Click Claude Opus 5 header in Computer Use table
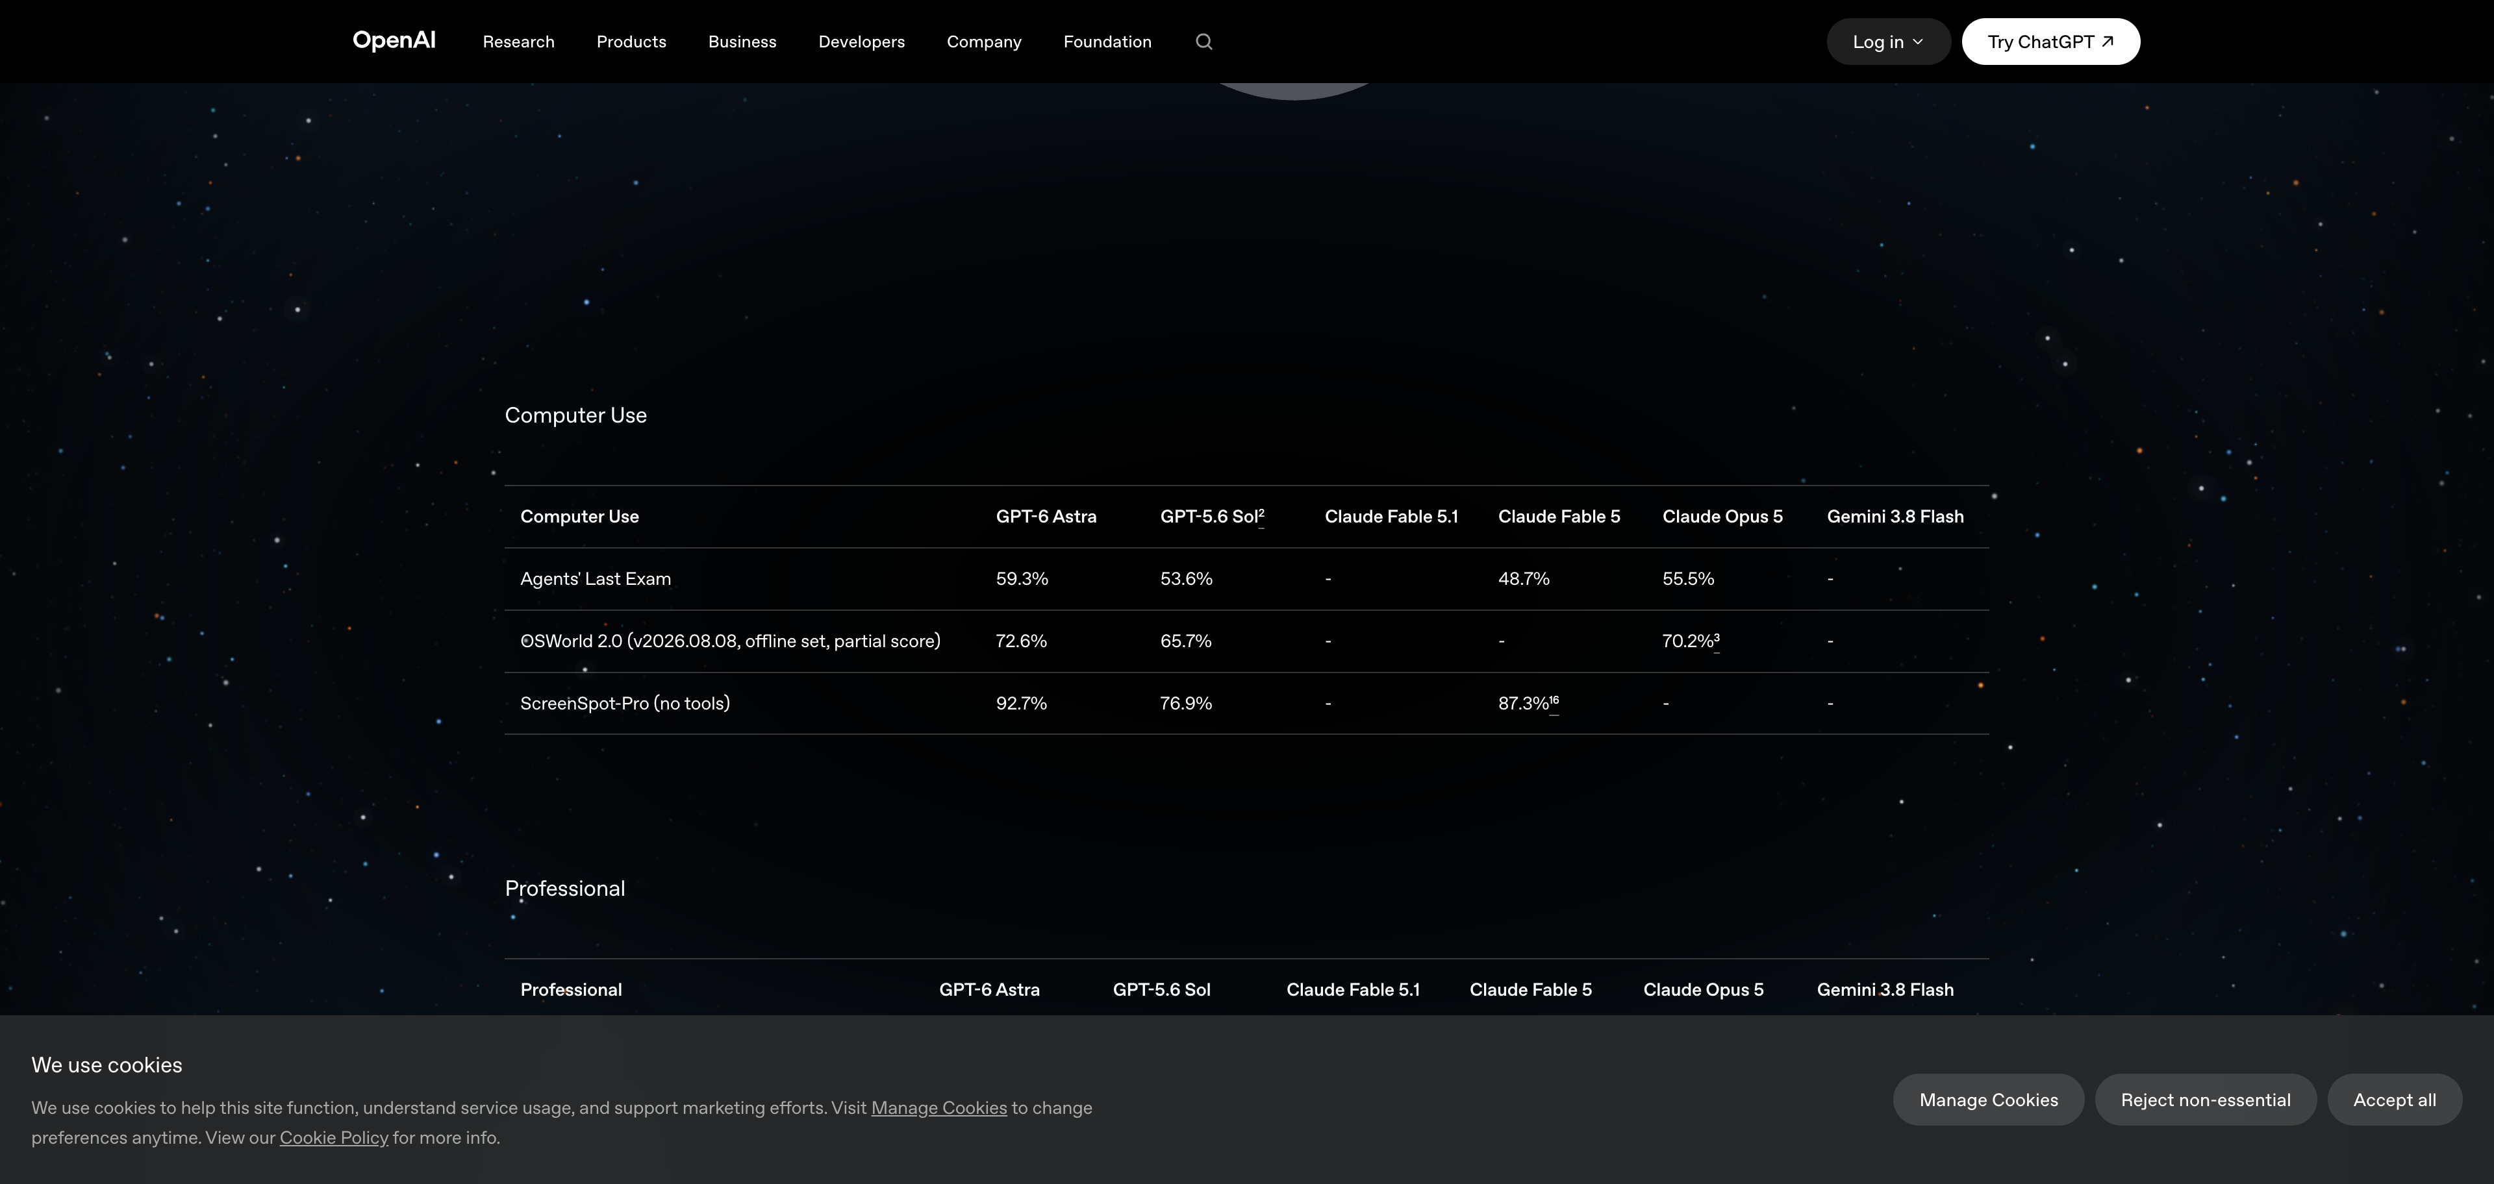 pyautogui.click(x=1722, y=517)
